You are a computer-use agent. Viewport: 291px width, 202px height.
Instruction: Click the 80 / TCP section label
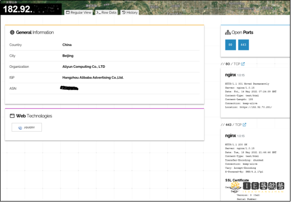click(231, 64)
